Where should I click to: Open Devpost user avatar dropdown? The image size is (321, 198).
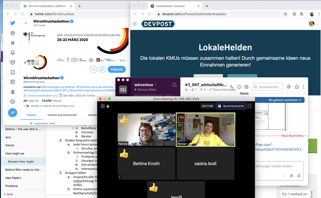click(313, 24)
